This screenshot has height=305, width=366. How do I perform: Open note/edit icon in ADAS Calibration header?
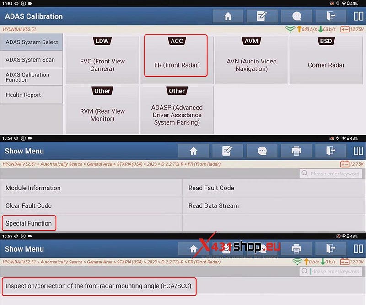[262, 16]
